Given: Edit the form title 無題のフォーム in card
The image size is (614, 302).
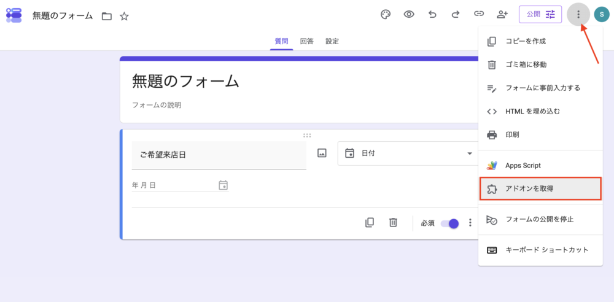Looking at the screenshot, I should (x=185, y=81).
